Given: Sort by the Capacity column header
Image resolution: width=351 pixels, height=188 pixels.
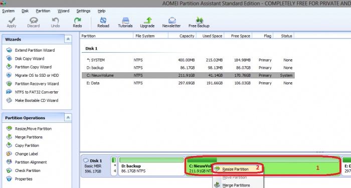Looking at the screenshot, I should pyautogui.click(x=182, y=36).
